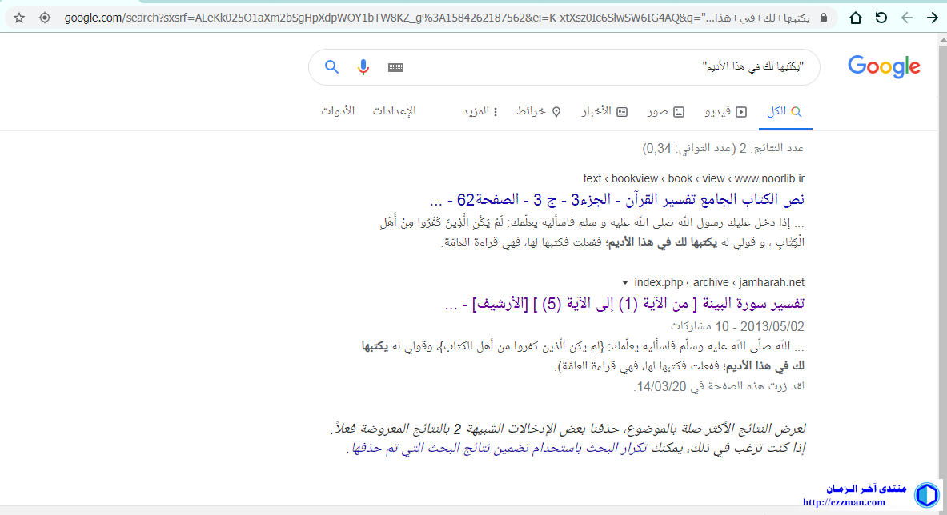
Task: Open the result تفسير سورة البينة
Action: (623, 304)
